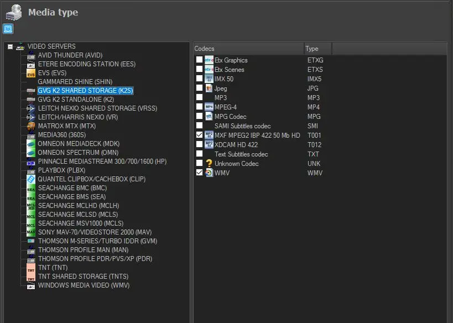This screenshot has height=323, width=453.
Task: Enable the IMX 50 codec checkbox
Action: coord(199,79)
